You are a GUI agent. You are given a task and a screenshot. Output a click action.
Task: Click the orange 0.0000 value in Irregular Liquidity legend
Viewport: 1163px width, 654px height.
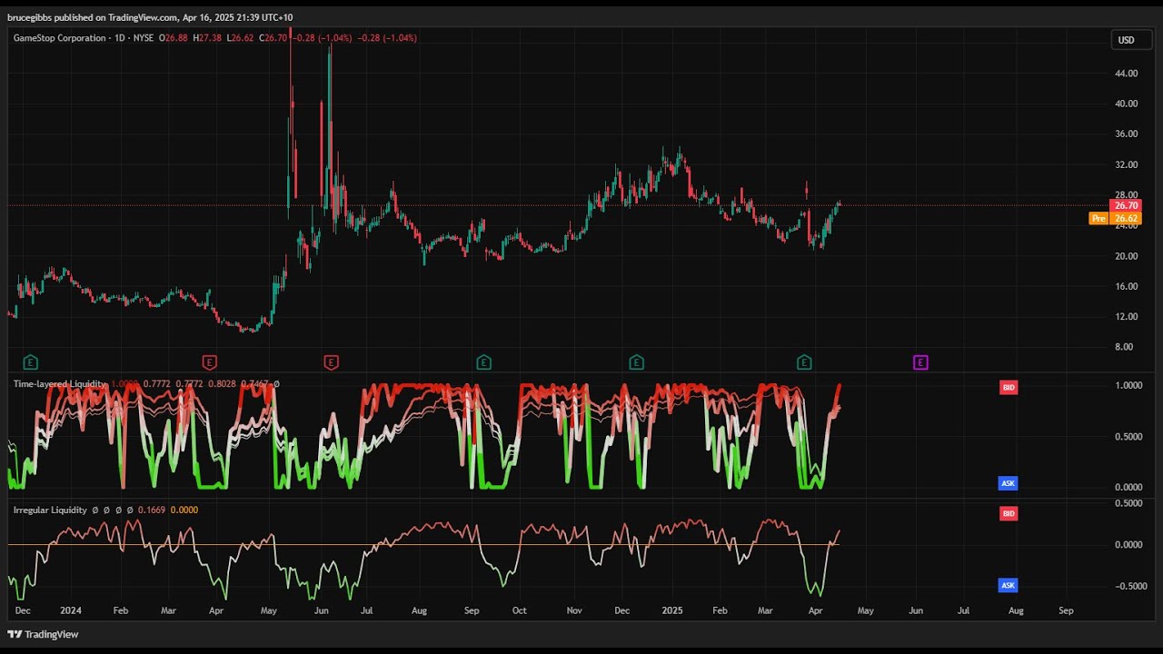point(184,510)
